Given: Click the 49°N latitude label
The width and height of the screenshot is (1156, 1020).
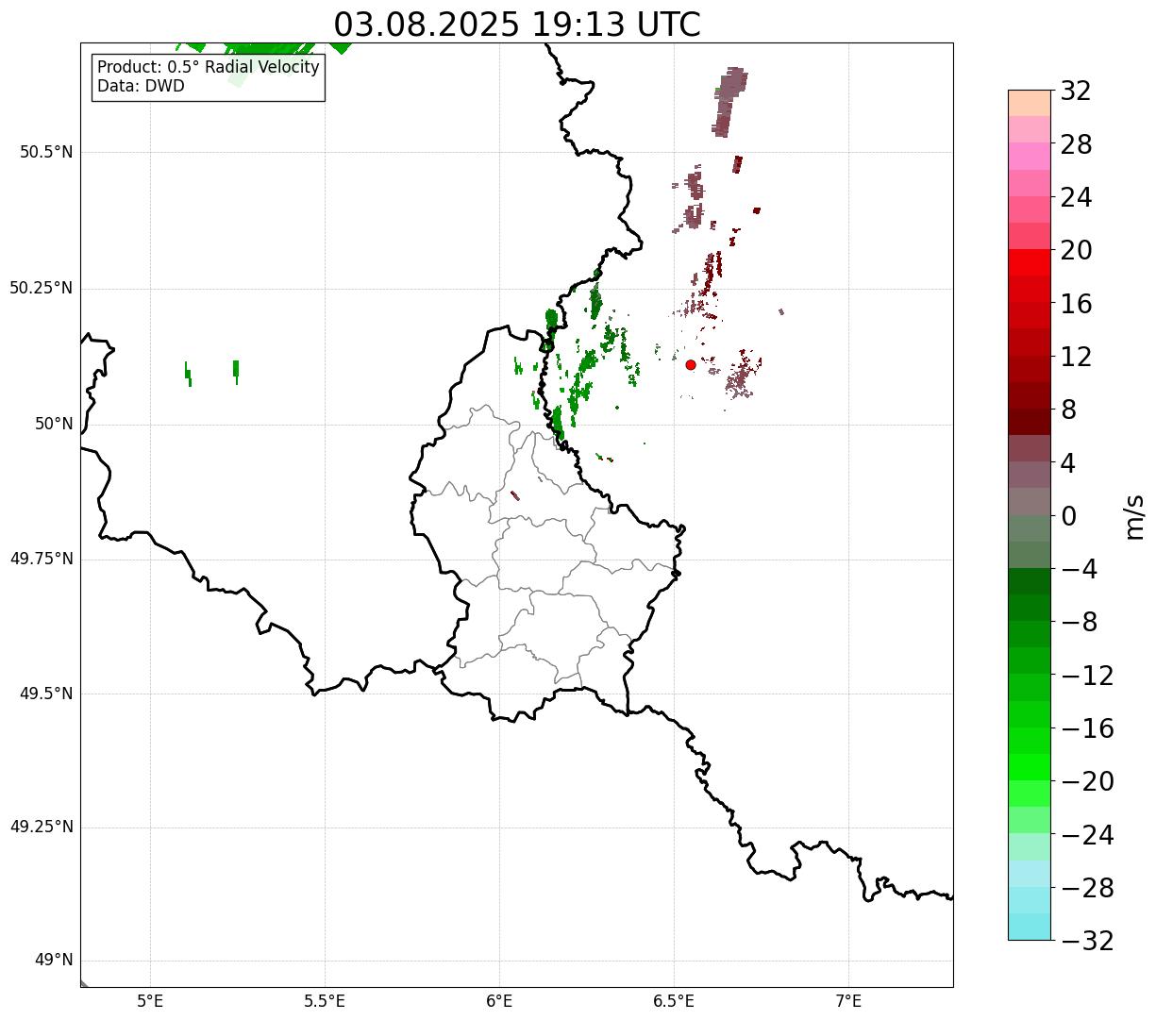Looking at the screenshot, I should [x=54, y=961].
